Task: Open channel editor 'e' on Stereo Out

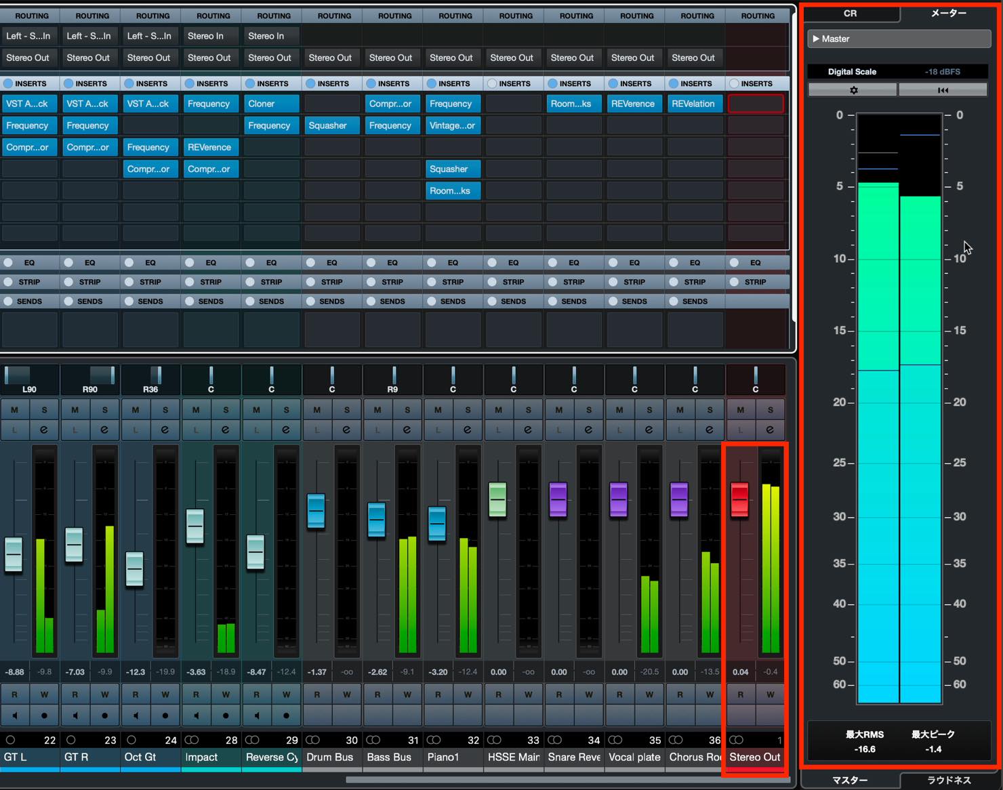Action: (770, 430)
